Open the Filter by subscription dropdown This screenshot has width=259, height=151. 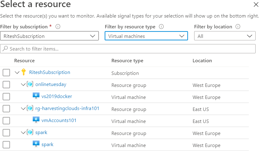49,36
